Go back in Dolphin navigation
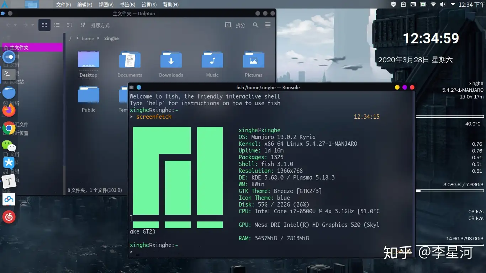The width and height of the screenshot is (486, 273). [x=9, y=25]
